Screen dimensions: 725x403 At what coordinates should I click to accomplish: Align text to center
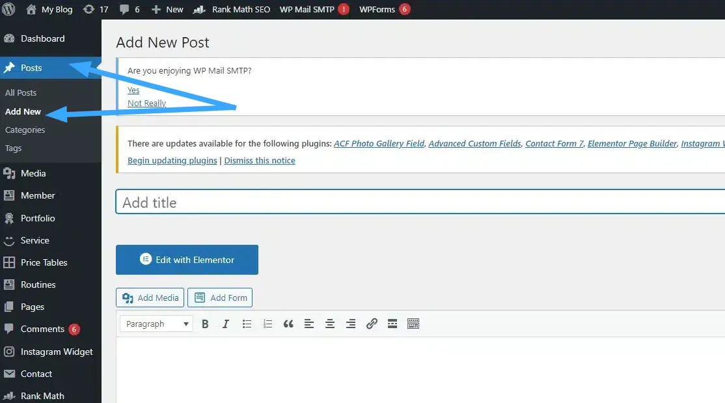pos(330,324)
